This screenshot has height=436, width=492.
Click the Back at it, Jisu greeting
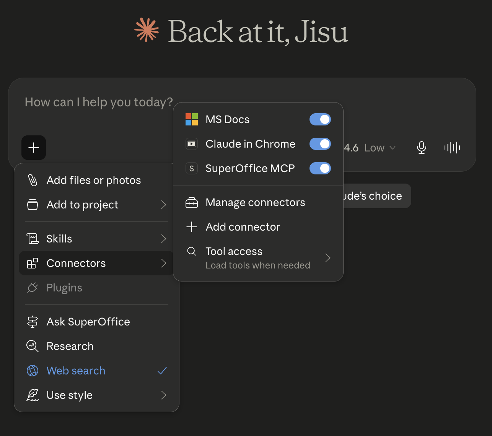pos(258,31)
